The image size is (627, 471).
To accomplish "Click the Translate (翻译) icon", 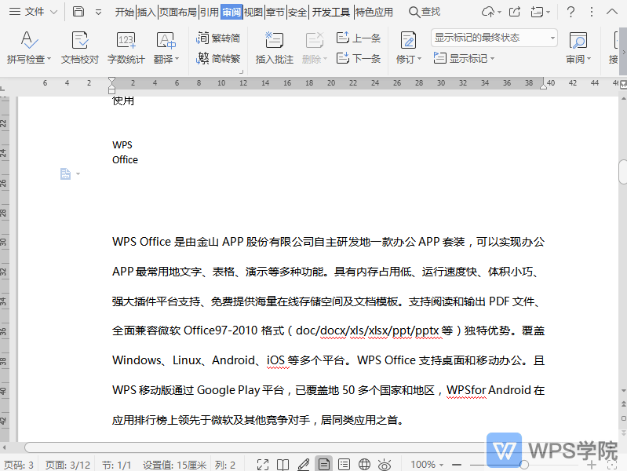I will 166,41.
